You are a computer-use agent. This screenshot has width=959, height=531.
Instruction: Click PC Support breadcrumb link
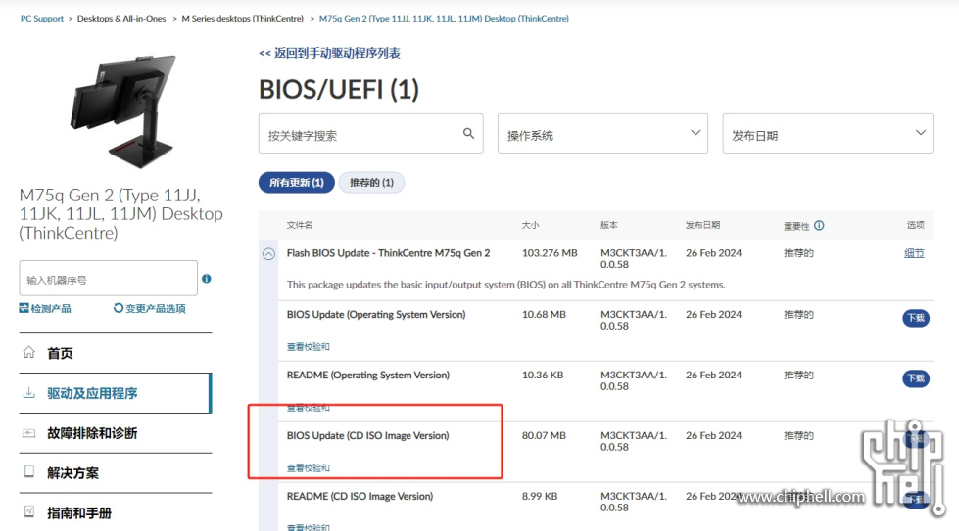tap(42, 19)
